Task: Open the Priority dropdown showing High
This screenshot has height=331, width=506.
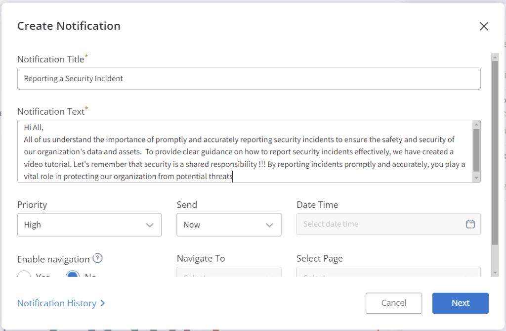Action: [x=89, y=225]
